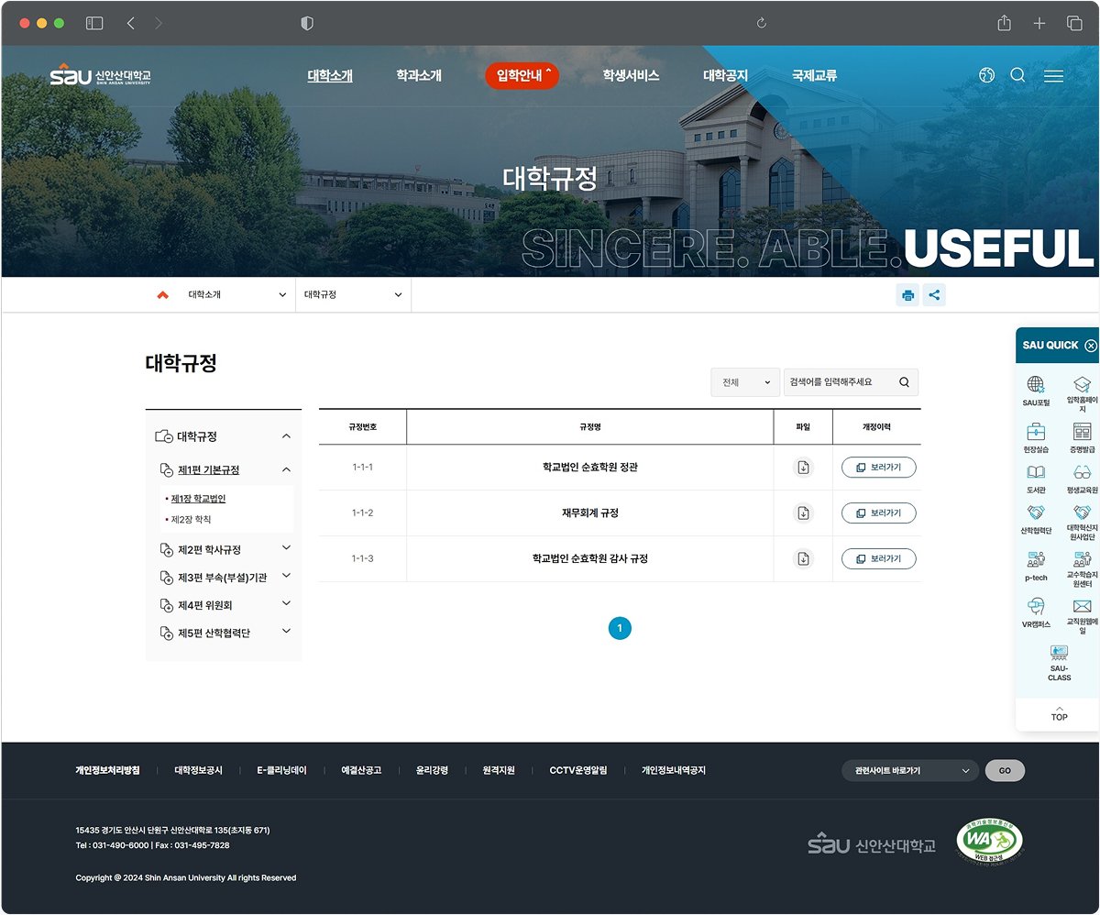Download file for 학교법인 순효학원 감사 규정
1100x915 pixels.
pos(803,558)
